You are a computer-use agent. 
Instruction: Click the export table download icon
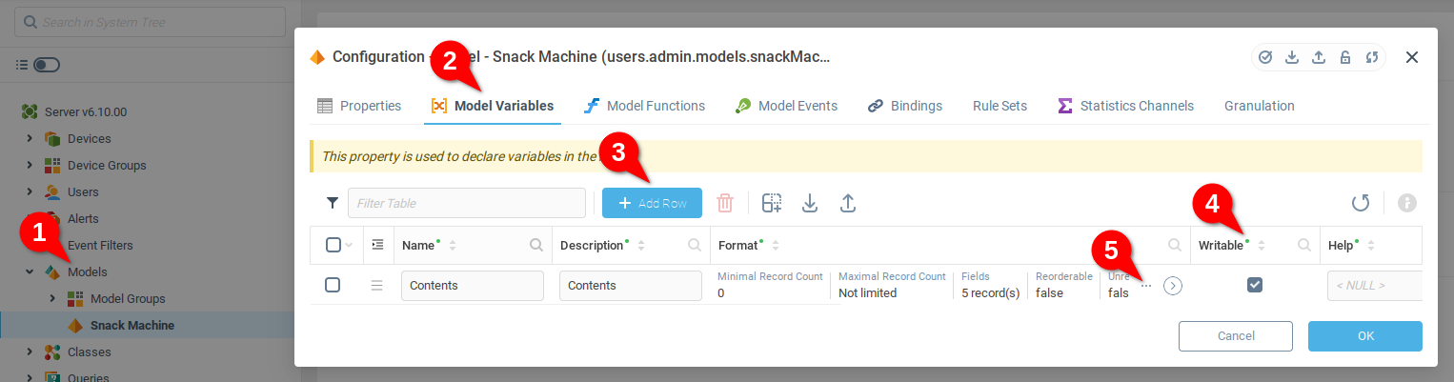click(810, 203)
